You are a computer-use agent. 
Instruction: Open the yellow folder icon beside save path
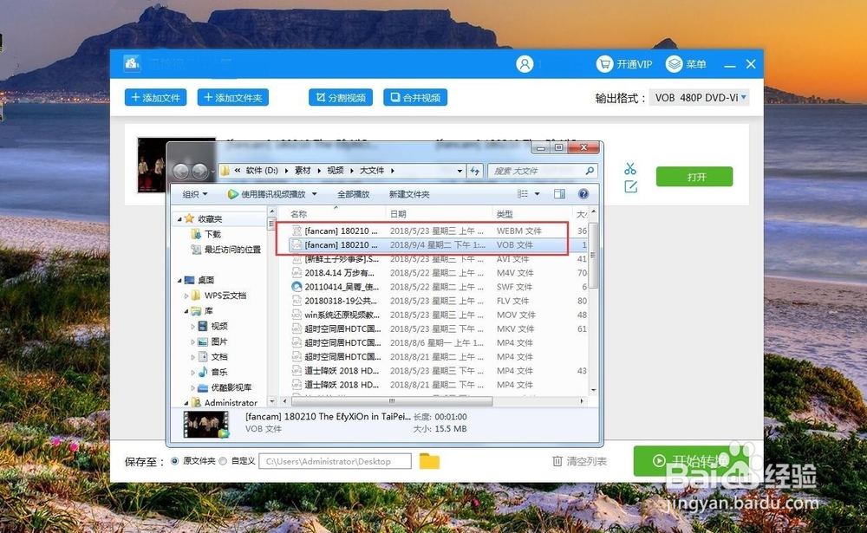(x=430, y=461)
